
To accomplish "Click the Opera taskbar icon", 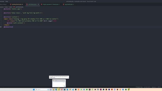I will [62, 89].
